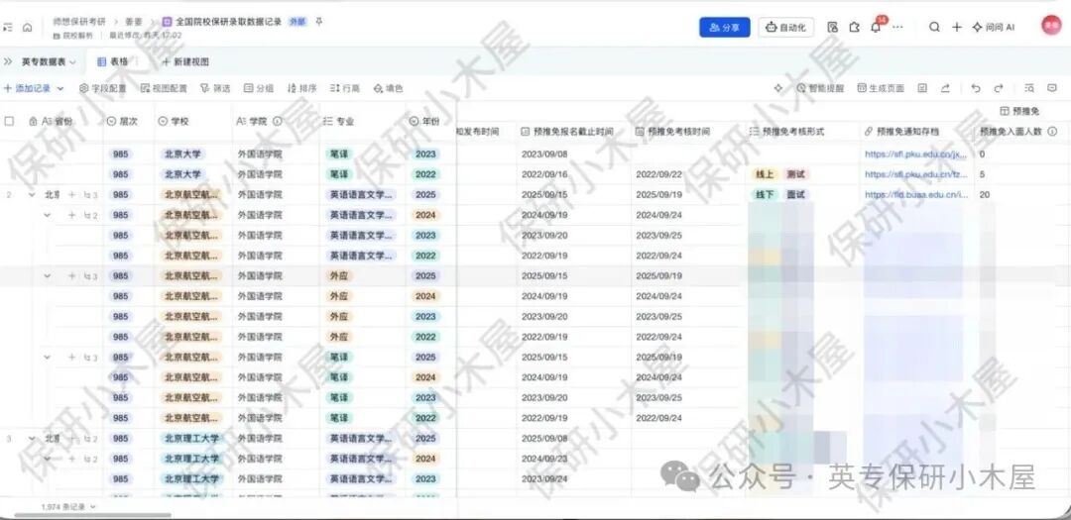This screenshot has height=520, width=1071.
Task: Click the 面试 tag in 2025 row
Action: click(x=795, y=194)
